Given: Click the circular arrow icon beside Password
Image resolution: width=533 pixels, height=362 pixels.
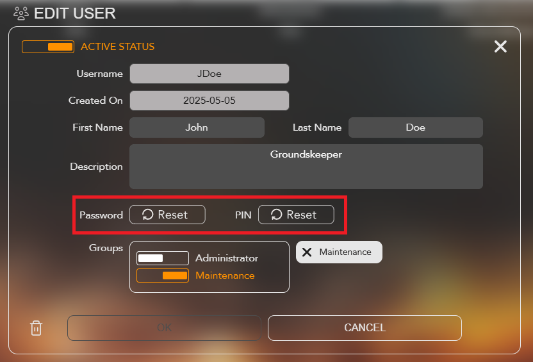Looking at the screenshot, I should click(147, 215).
